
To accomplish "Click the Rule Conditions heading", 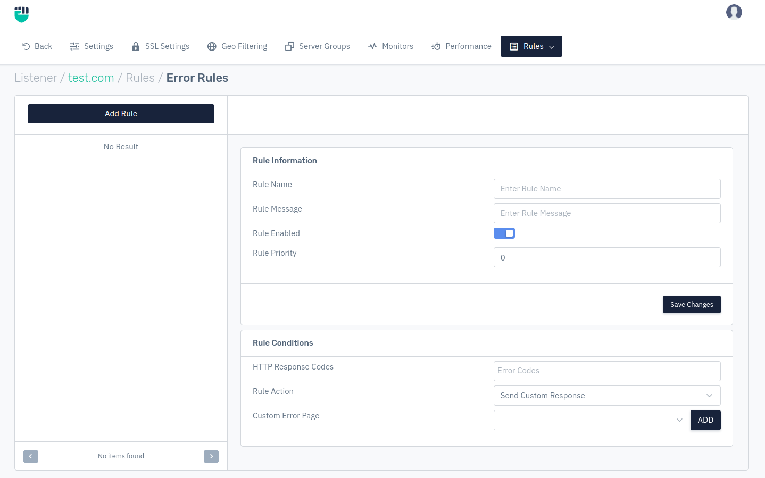I will [x=283, y=343].
